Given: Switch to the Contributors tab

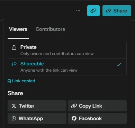Looking at the screenshot, I should coord(50,29).
